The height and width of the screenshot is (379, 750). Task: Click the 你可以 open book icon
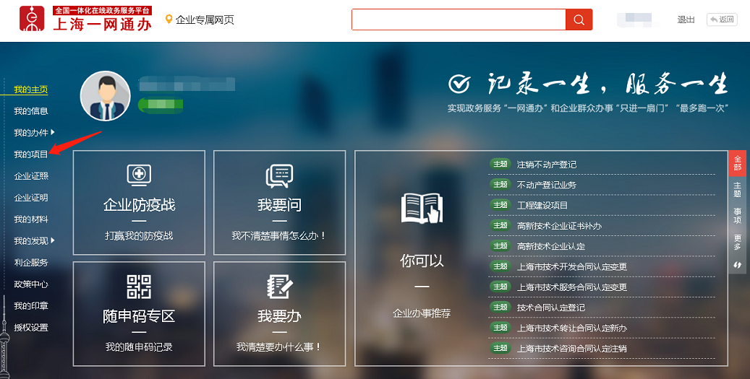[422, 208]
